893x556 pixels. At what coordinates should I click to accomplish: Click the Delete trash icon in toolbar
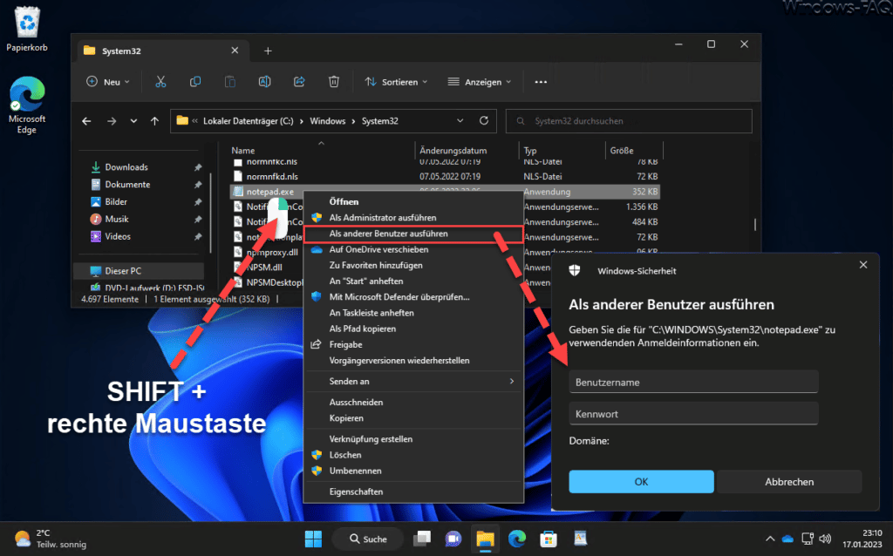pos(334,82)
